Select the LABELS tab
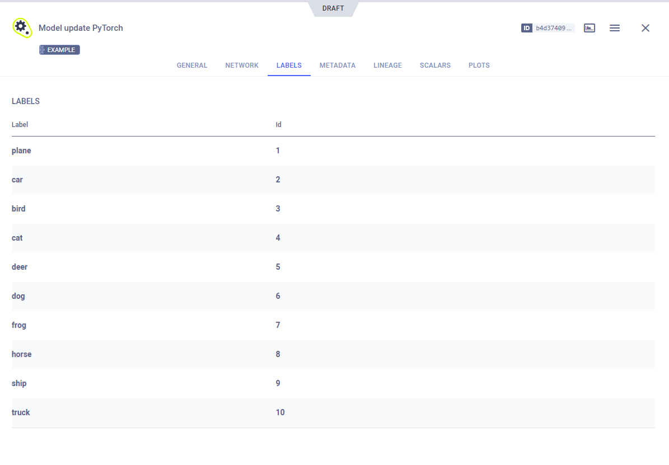This screenshot has width=669, height=465. click(x=289, y=65)
